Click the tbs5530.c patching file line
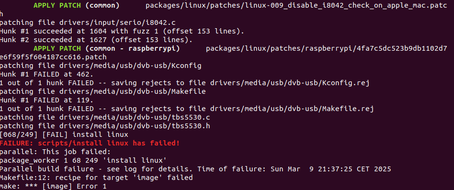454x190 pixels. pyautogui.click(x=105, y=117)
